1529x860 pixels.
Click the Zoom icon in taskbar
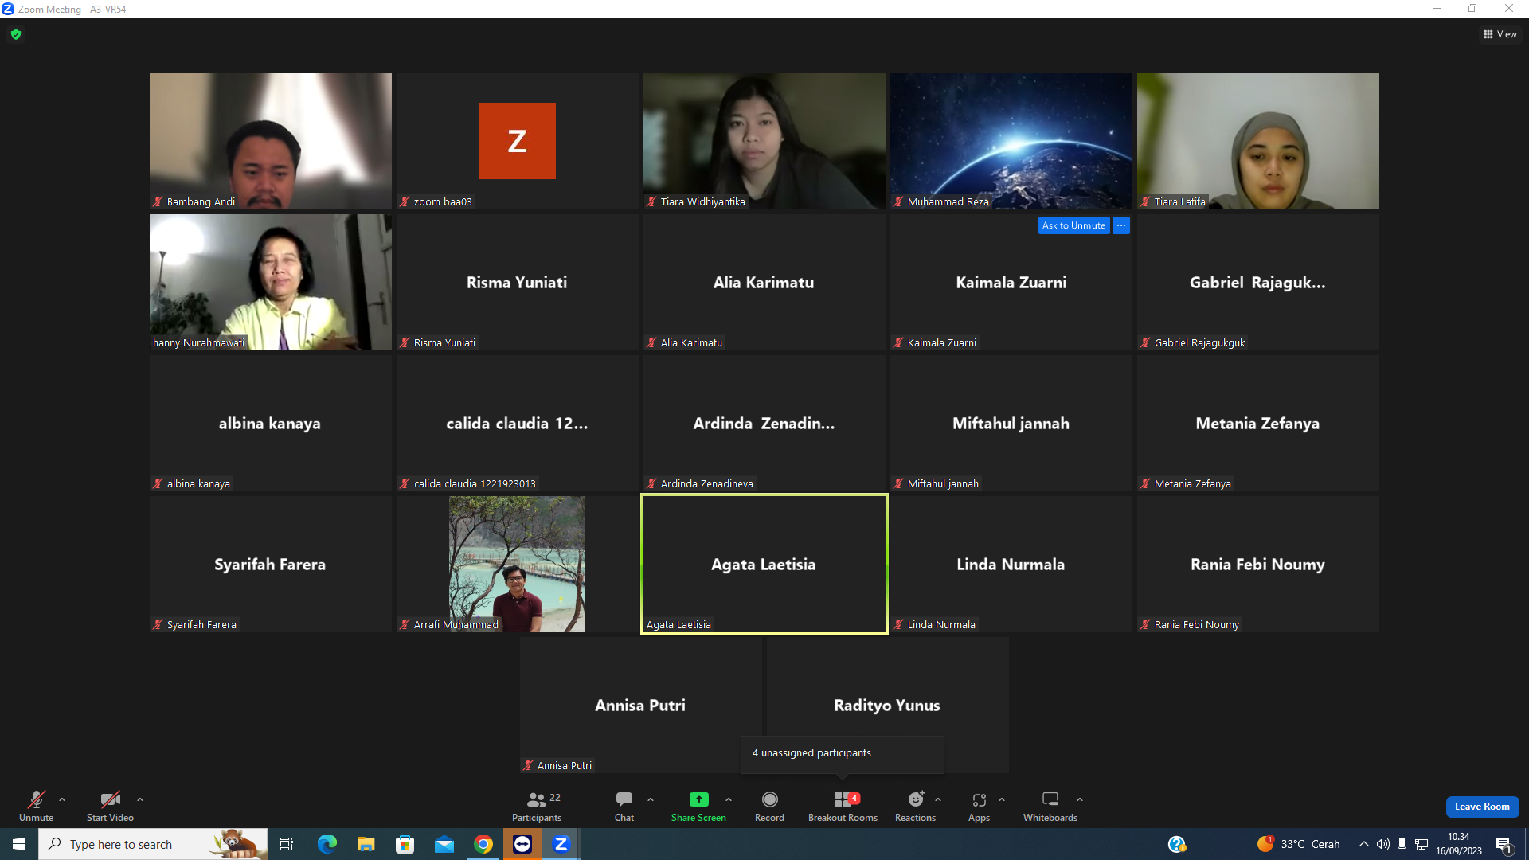pos(561,844)
